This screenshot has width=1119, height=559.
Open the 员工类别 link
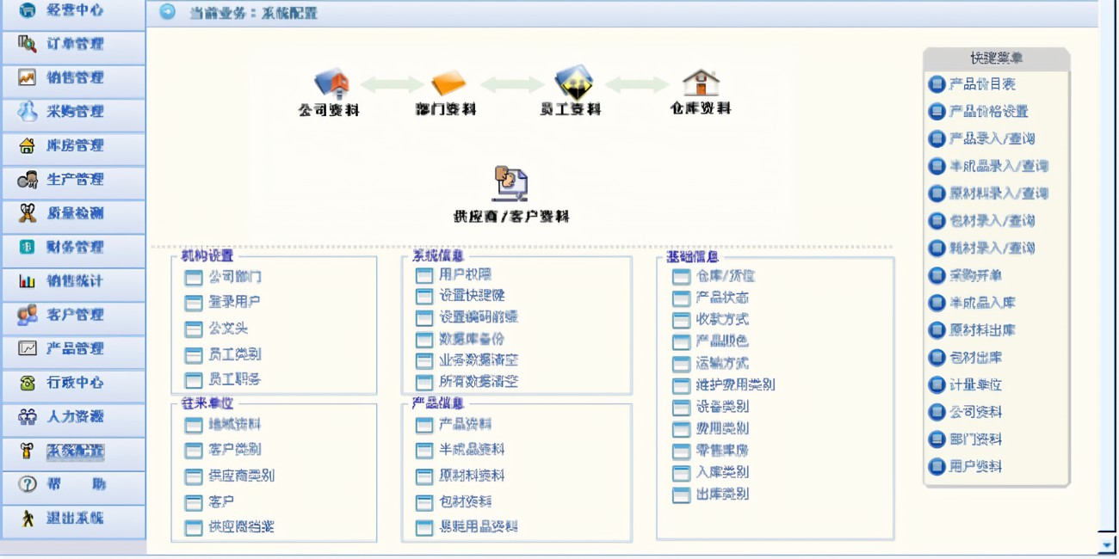coord(234,354)
